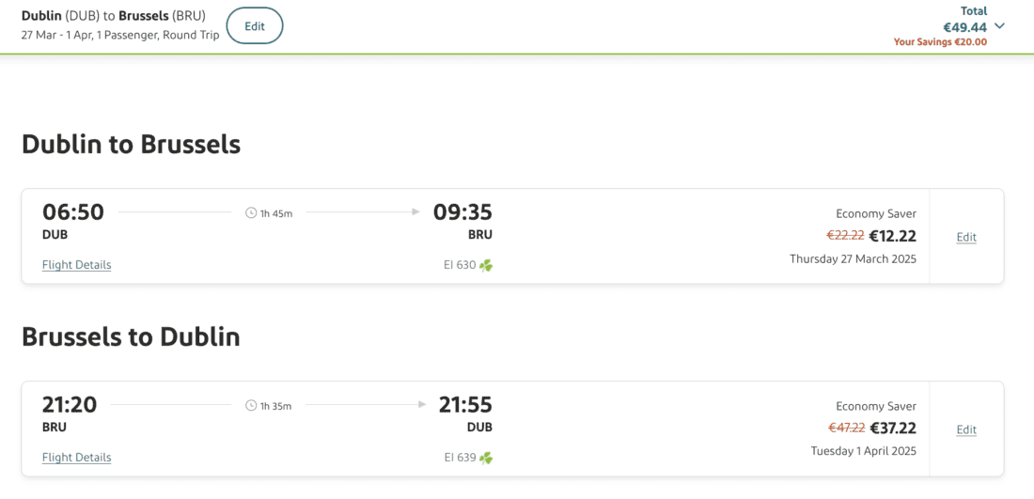Click the shamrock icon beside EI 639

click(x=486, y=459)
